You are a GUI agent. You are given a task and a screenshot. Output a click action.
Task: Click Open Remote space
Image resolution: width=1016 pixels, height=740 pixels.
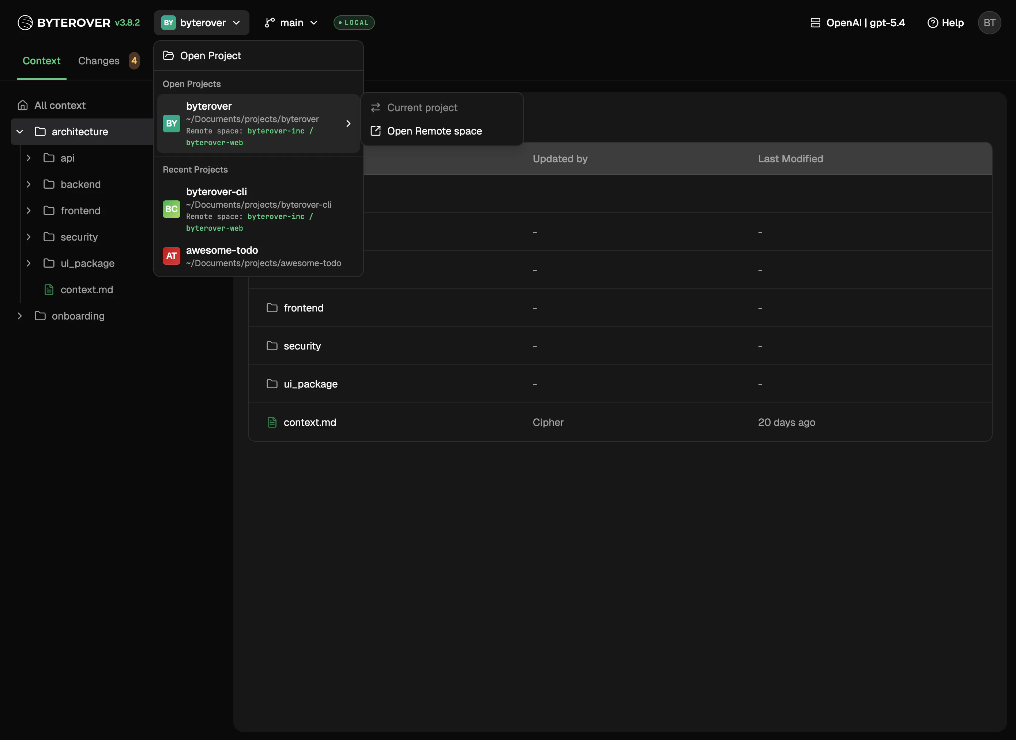[434, 131]
